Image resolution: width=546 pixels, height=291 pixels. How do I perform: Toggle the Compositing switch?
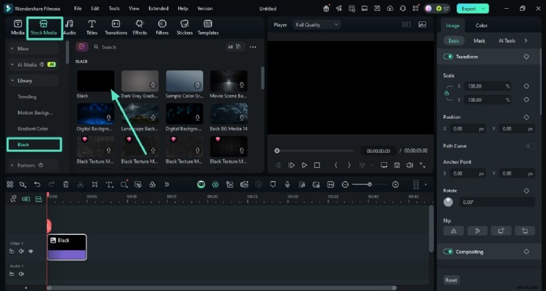(x=448, y=252)
